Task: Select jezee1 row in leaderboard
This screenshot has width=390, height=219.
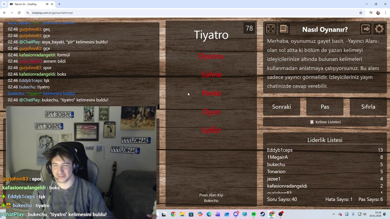Action: (325, 179)
